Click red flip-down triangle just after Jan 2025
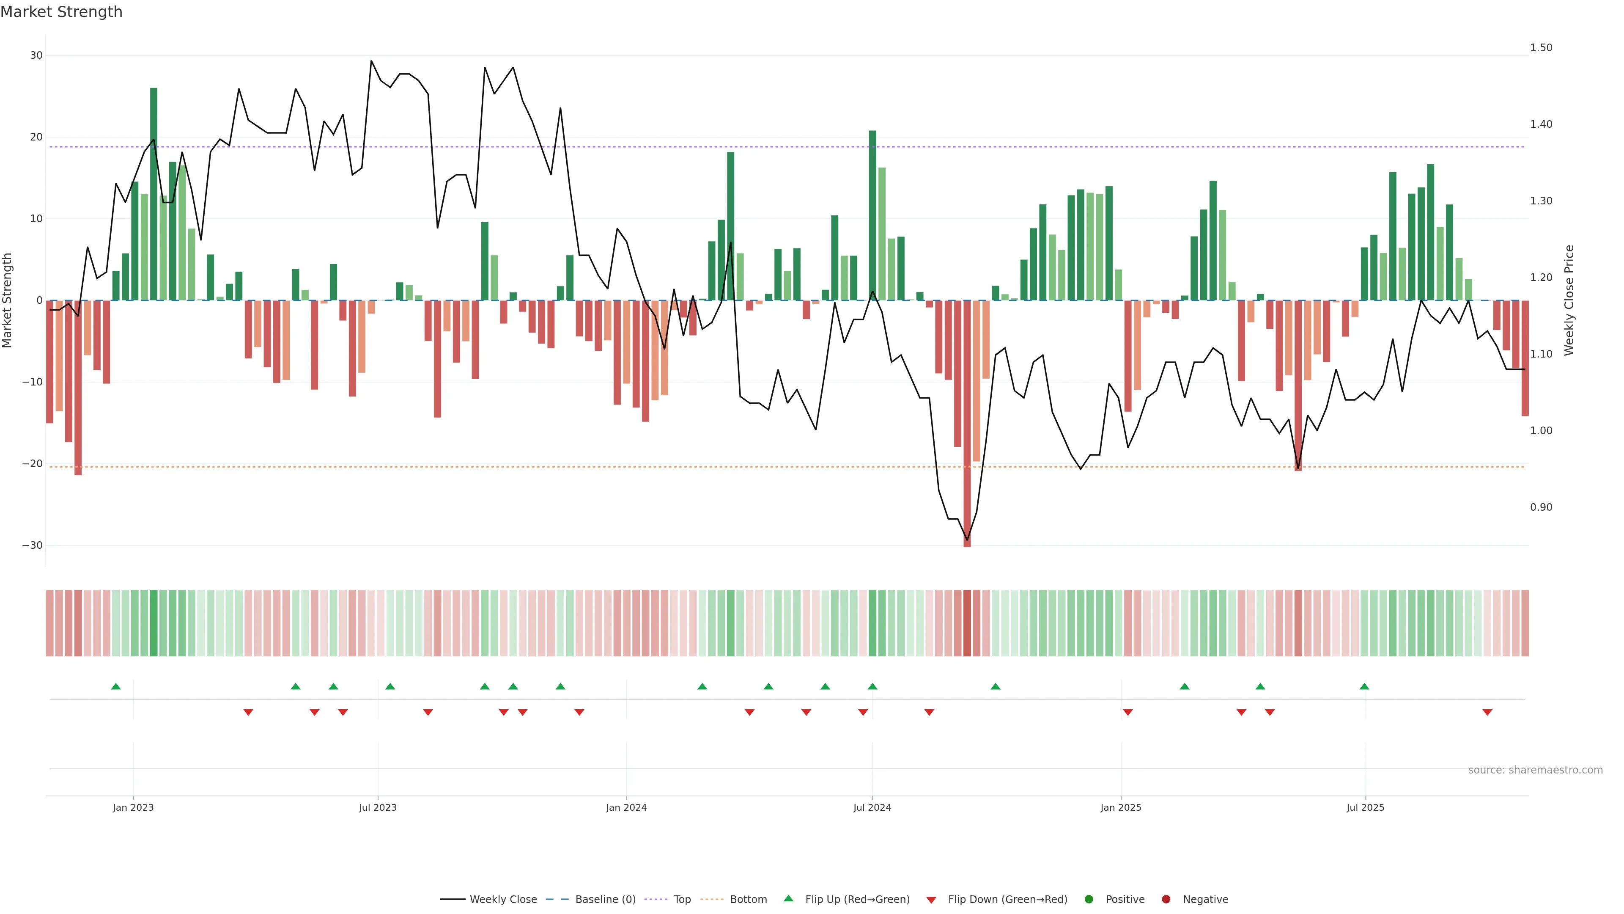The image size is (1624, 914). pyautogui.click(x=1128, y=712)
